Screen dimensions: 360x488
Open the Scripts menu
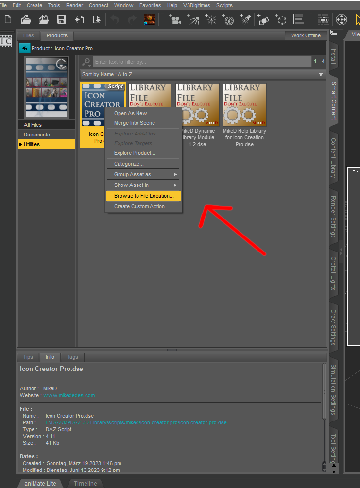pos(224,6)
